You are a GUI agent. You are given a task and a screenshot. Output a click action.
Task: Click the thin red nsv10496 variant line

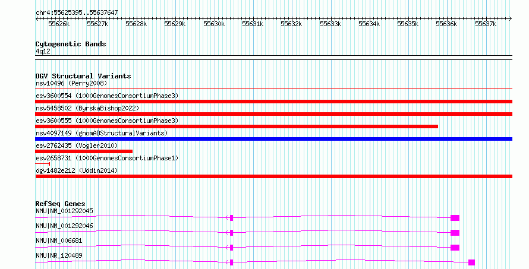pos(273,89)
